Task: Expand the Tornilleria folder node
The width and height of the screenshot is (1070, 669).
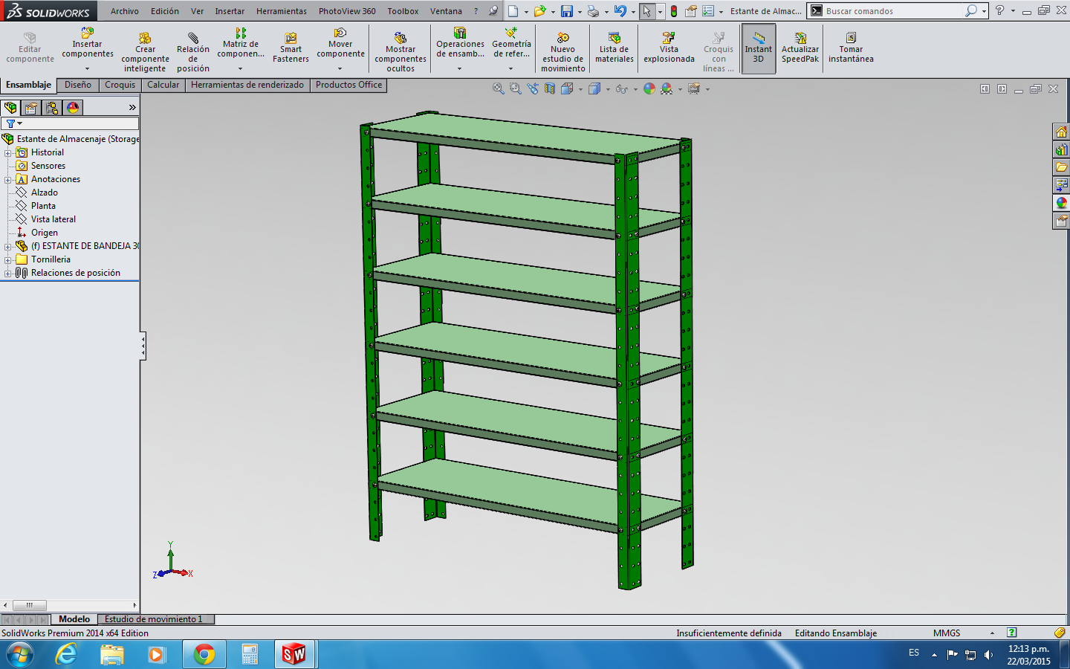Action: (7, 259)
